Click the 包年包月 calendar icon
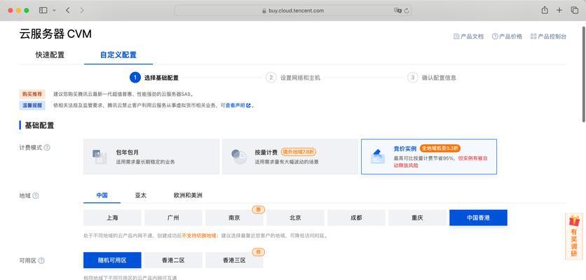The height and width of the screenshot is (280, 586). click(x=100, y=157)
